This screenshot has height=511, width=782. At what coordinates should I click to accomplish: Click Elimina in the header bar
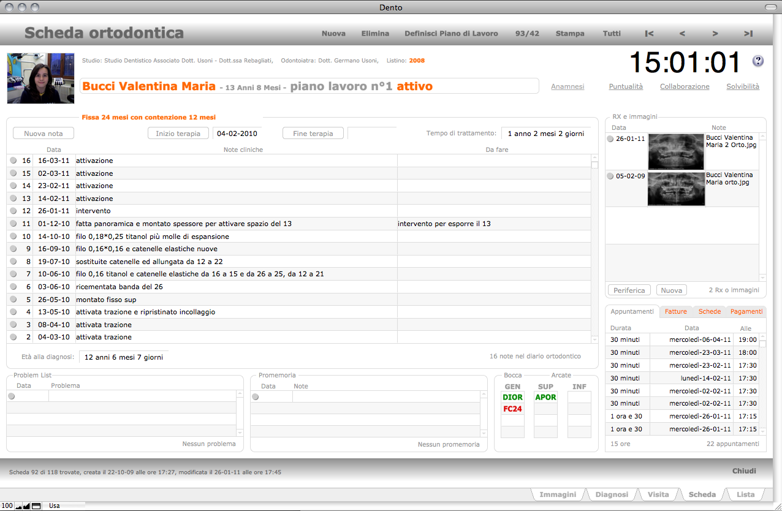[375, 34]
